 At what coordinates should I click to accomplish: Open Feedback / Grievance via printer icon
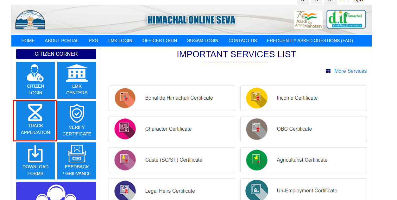click(x=76, y=153)
